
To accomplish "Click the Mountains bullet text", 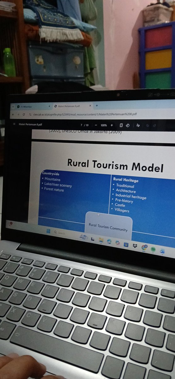I will coord(52,179).
